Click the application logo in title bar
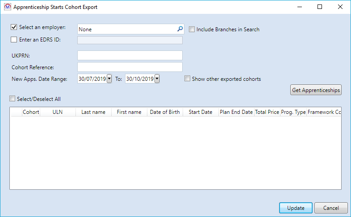This screenshot has width=351, height=217. pos(7,7)
